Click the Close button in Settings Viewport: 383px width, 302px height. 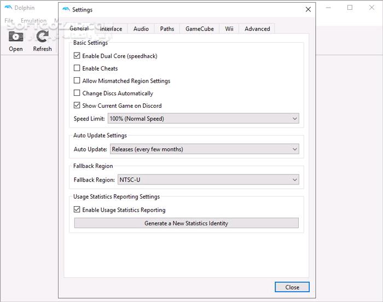(292, 287)
